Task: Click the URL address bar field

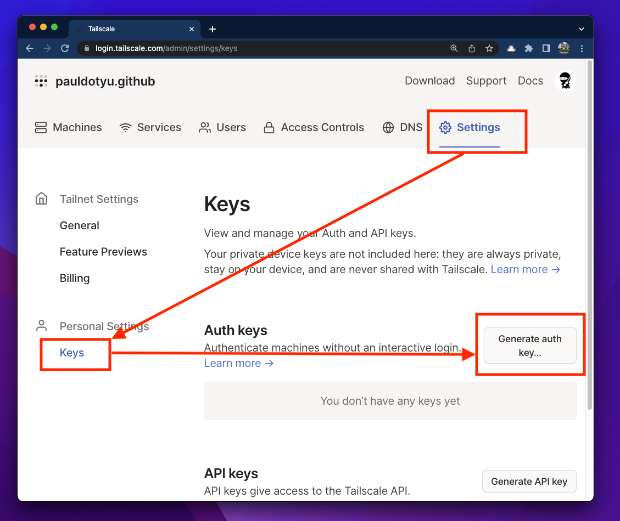Action: [x=264, y=48]
